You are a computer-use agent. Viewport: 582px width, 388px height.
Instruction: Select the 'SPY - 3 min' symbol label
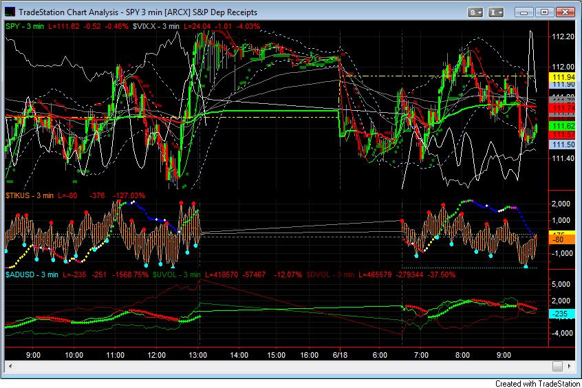coord(25,26)
